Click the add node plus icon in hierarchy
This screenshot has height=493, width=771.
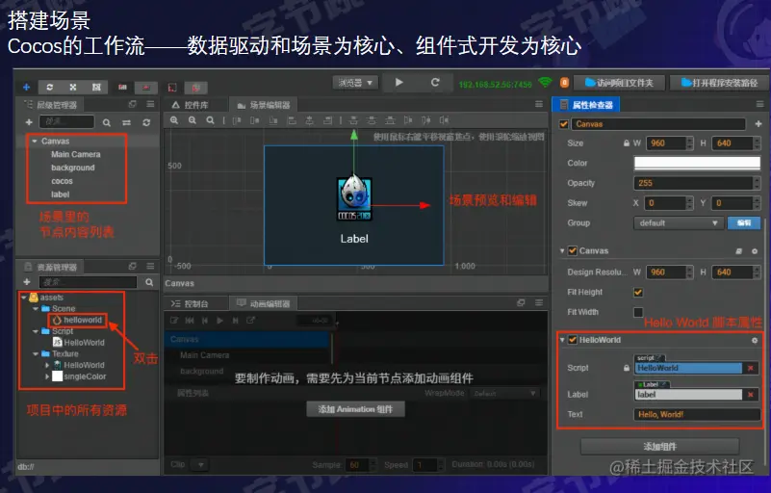pos(29,122)
